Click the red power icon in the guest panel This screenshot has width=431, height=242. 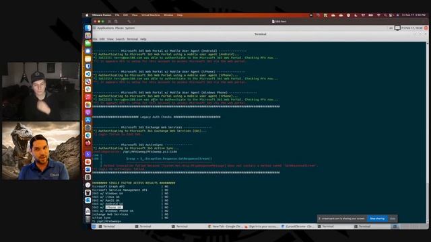pos(426,28)
